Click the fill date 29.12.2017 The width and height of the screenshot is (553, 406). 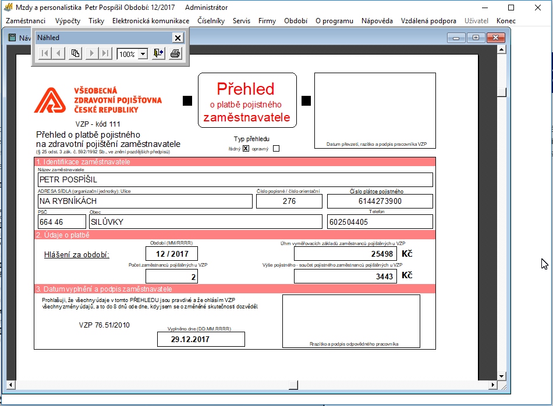(x=201, y=339)
